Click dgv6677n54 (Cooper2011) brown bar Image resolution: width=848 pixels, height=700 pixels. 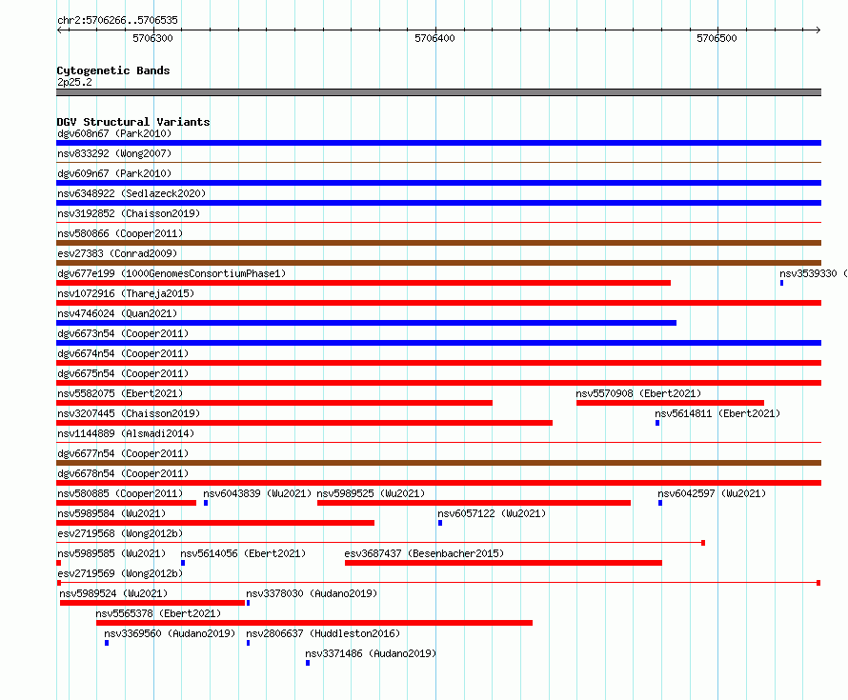click(438, 463)
